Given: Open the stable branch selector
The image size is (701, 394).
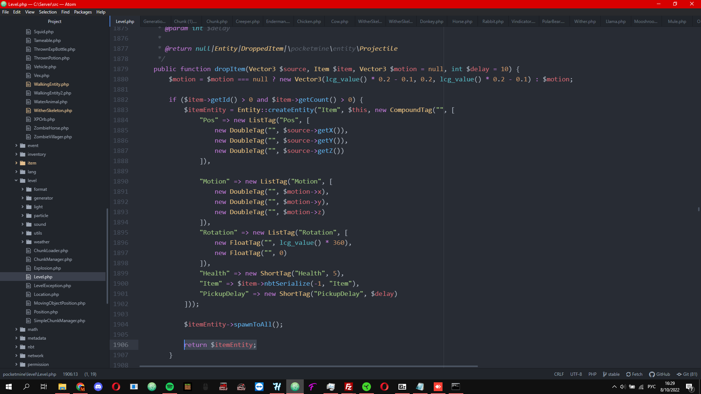Looking at the screenshot, I should click(x=611, y=374).
